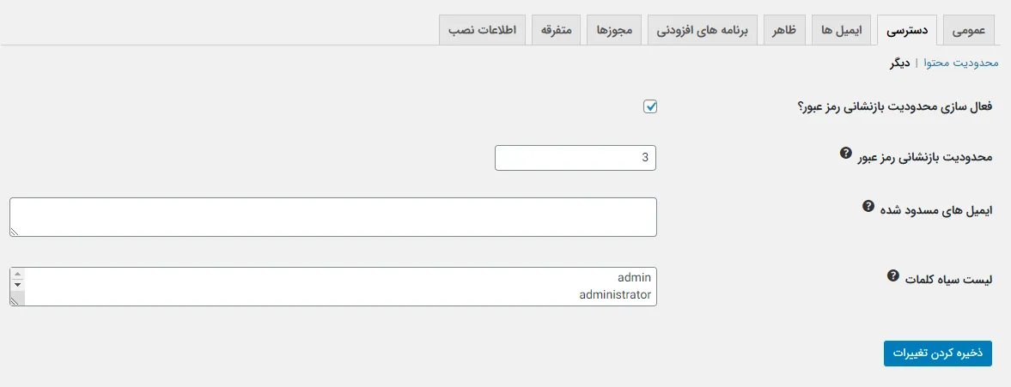The width and height of the screenshot is (1011, 387).
Task: Open the ظاهر tab
Action: click(x=784, y=30)
